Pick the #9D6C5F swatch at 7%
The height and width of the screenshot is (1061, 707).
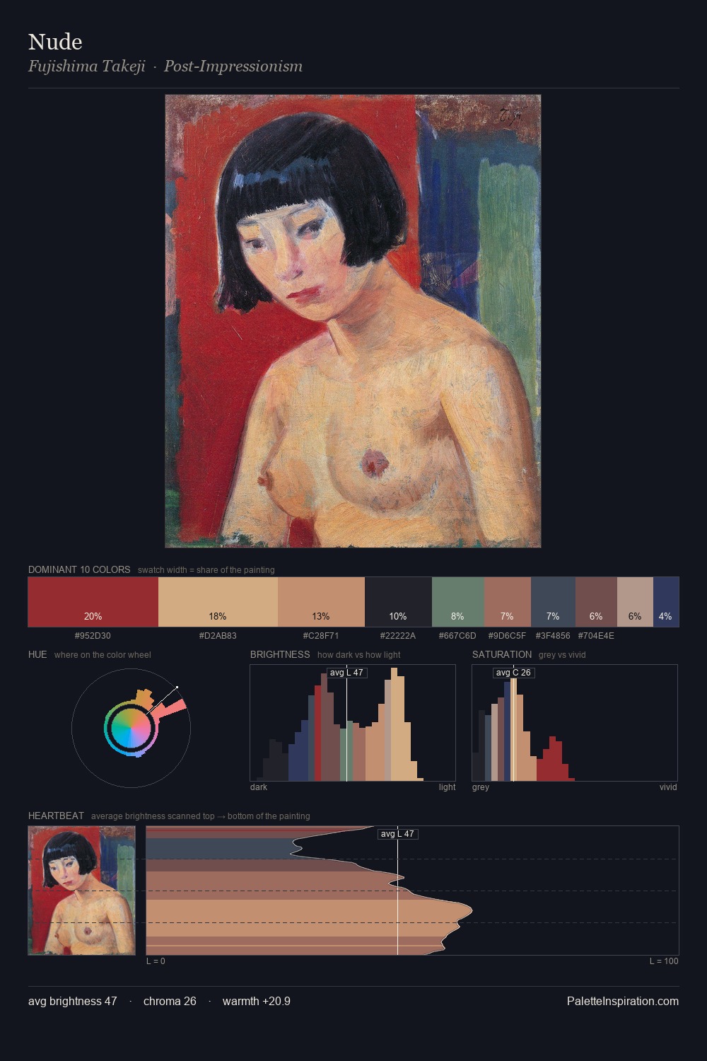(508, 602)
